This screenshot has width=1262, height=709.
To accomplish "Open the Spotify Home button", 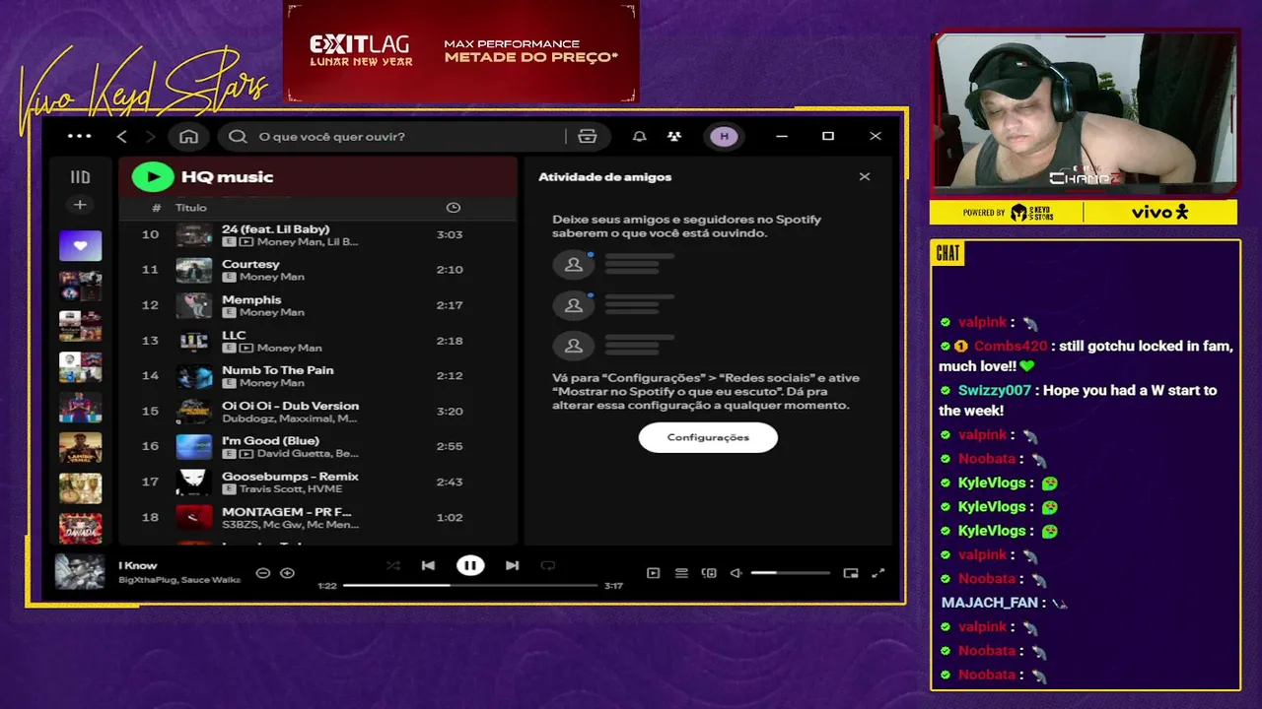I will 189,137.
